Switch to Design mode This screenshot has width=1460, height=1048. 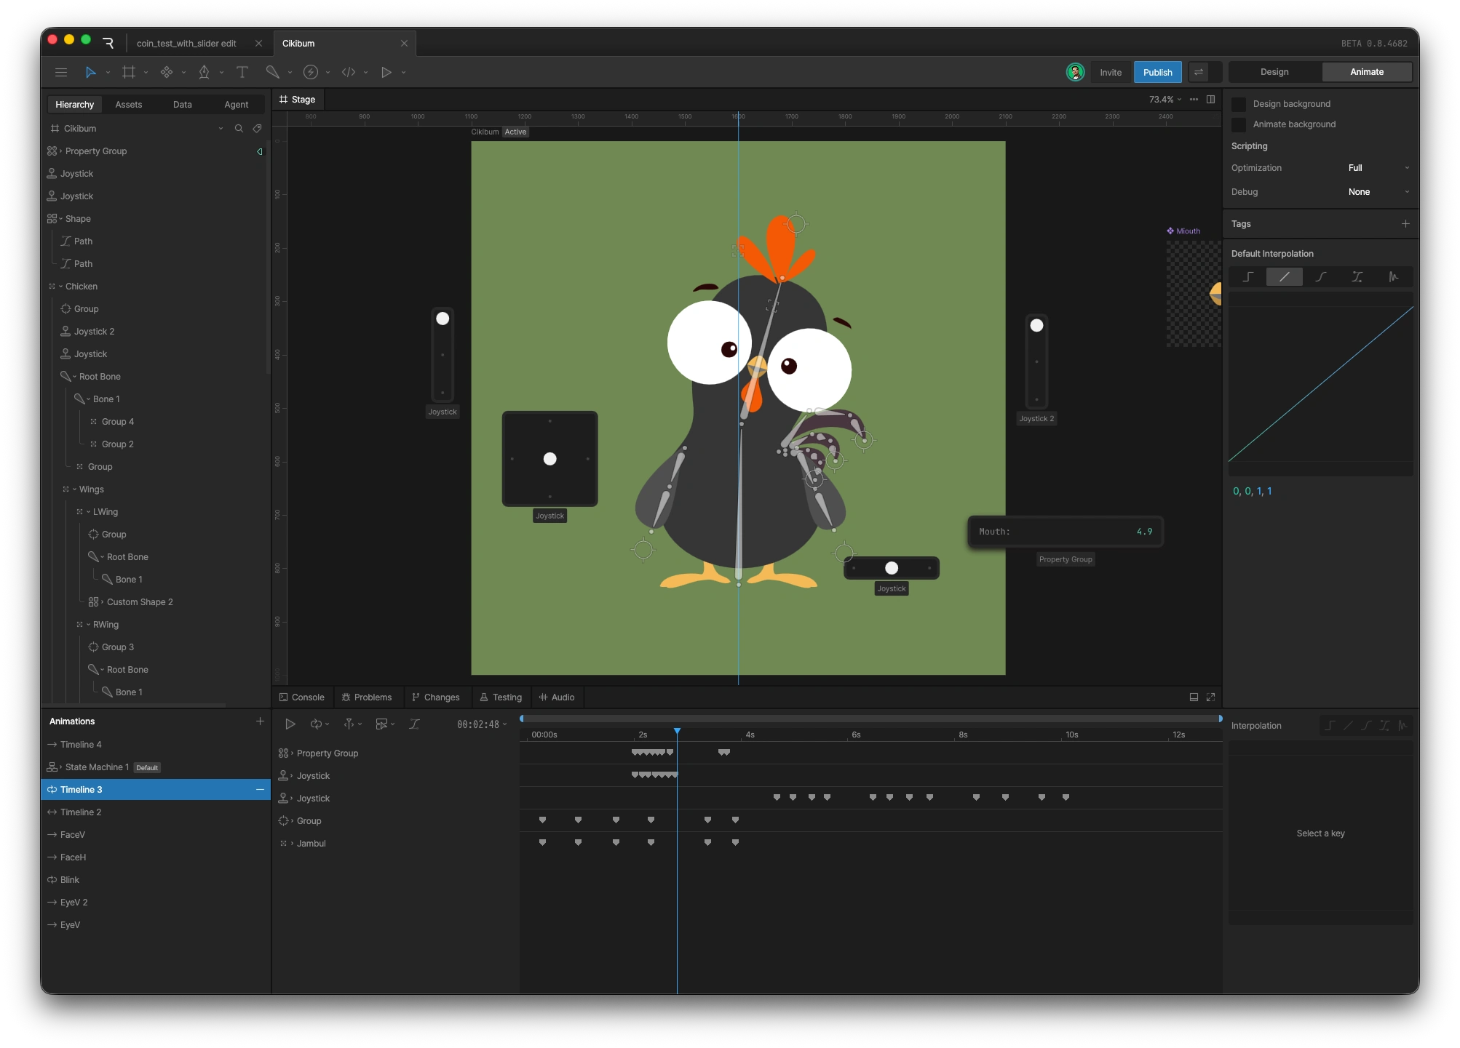pyautogui.click(x=1274, y=72)
